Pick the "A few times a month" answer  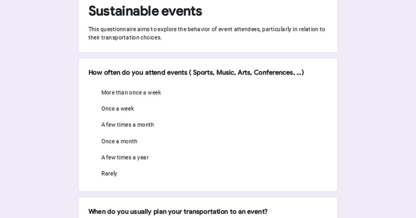pos(128,125)
